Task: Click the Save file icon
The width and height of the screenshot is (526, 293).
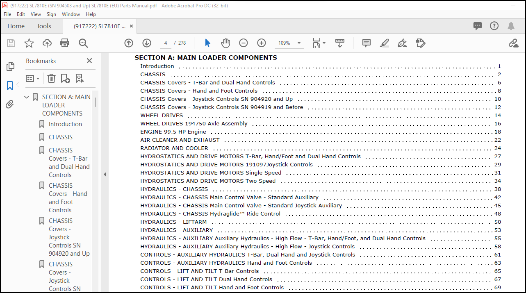Action: point(11,43)
